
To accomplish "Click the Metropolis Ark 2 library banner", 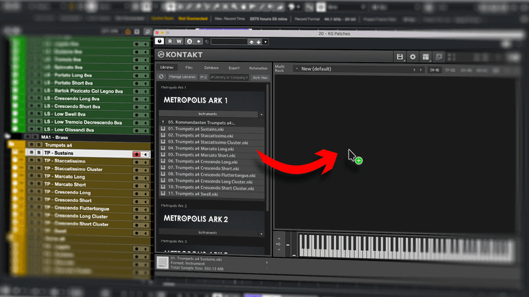I will pos(212,219).
